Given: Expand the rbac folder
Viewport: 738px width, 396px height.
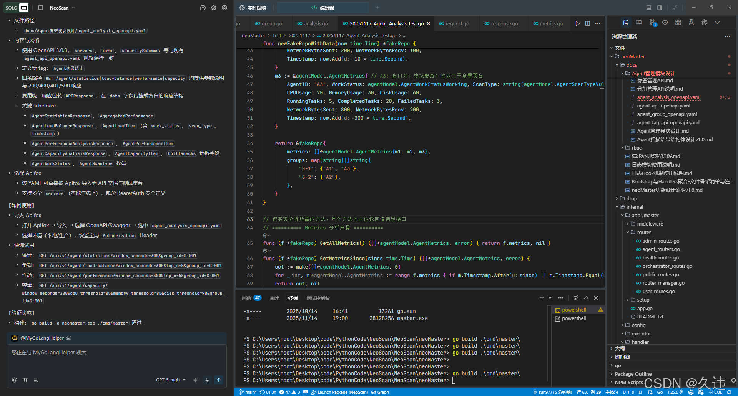Looking at the screenshot, I should coord(636,148).
